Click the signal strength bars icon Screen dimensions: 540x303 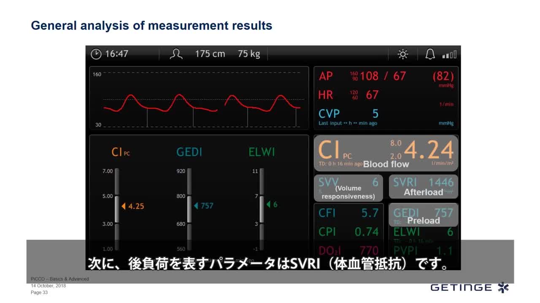coord(449,54)
